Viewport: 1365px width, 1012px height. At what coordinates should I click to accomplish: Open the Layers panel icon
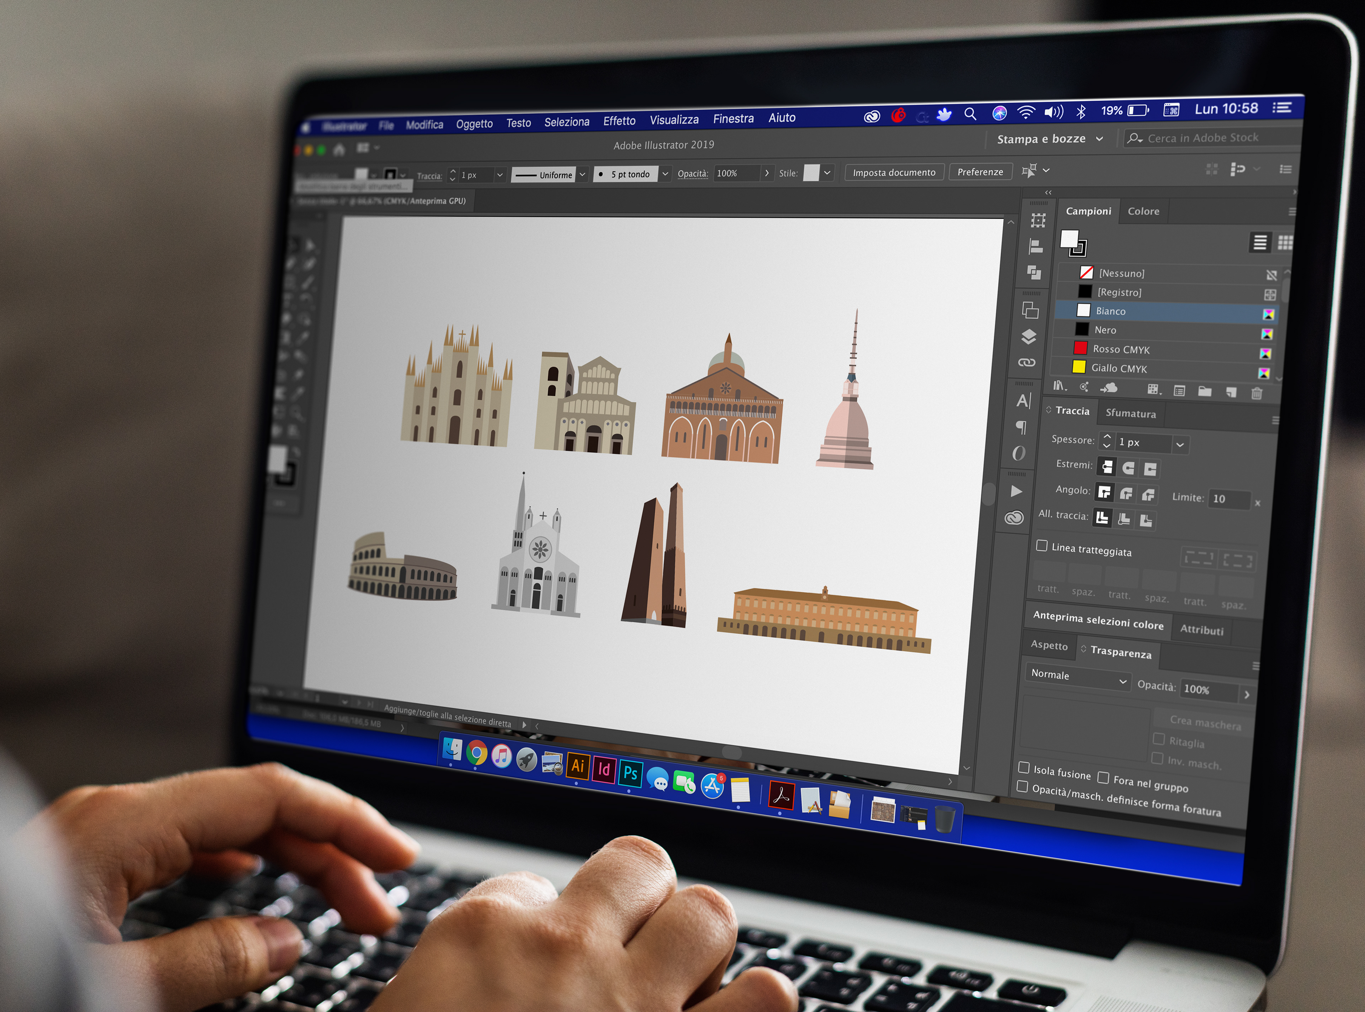(1028, 336)
